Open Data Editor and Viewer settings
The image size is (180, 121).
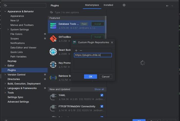click(23, 48)
